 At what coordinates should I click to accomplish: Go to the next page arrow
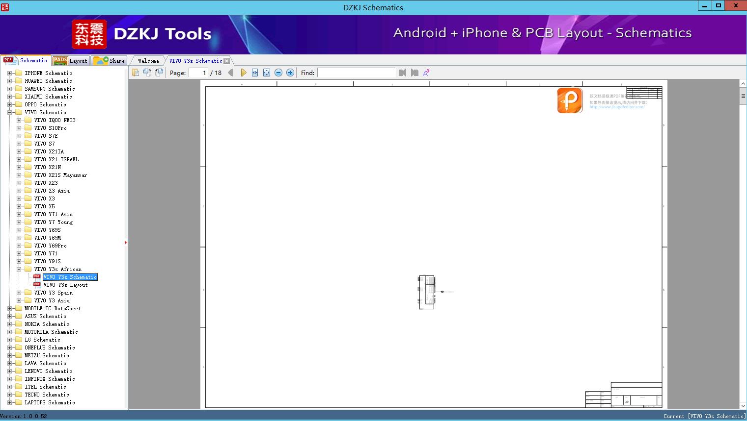click(244, 73)
